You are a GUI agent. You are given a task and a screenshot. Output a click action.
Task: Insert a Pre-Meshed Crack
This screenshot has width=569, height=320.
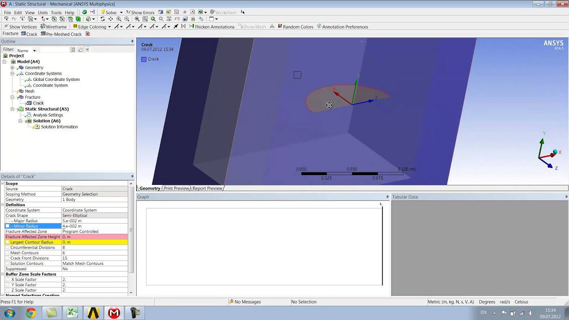pos(61,34)
